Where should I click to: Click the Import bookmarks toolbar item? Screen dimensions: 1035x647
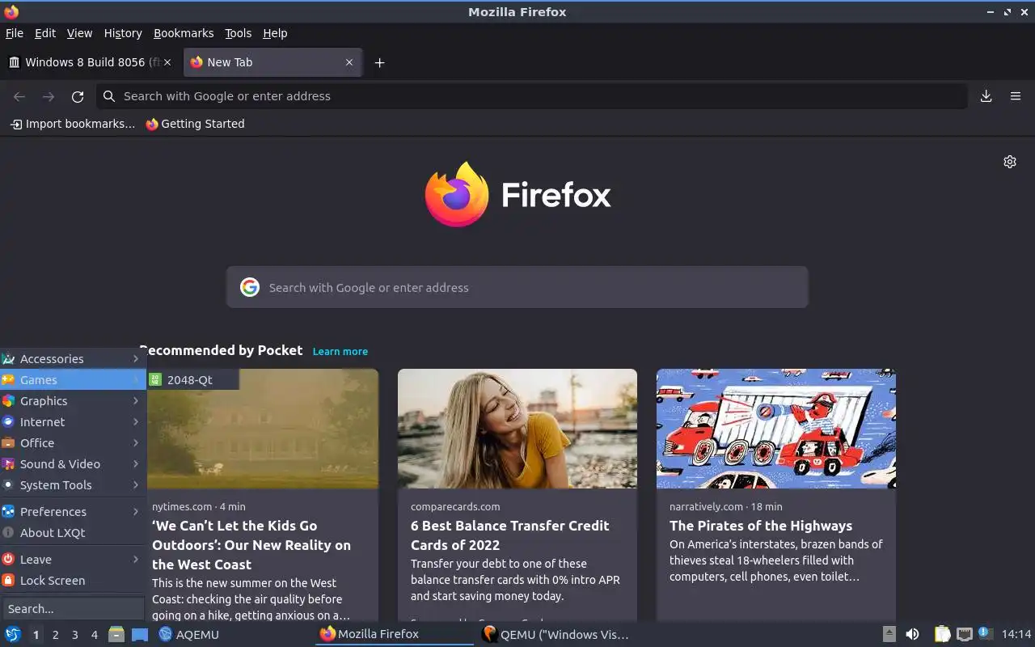click(73, 124)
